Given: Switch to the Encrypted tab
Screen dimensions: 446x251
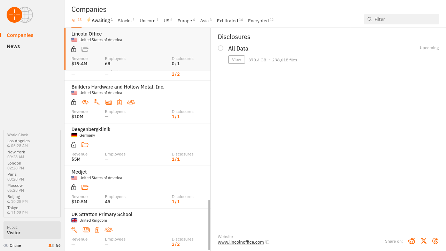Looking at the screenshot, I should pyautogui.click(x=261, y=21).
